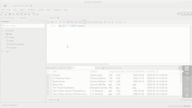Create a new view icon
The image size is (192, 108).
(x=22, y=14)
